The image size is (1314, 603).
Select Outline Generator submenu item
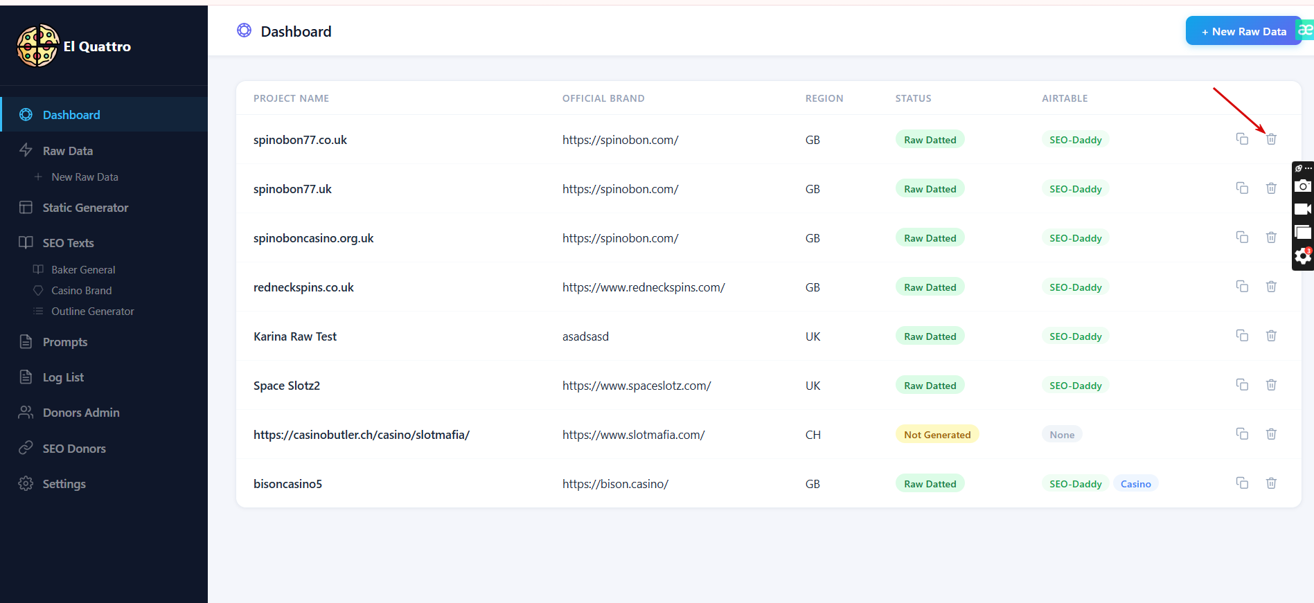tap(92, 312)
